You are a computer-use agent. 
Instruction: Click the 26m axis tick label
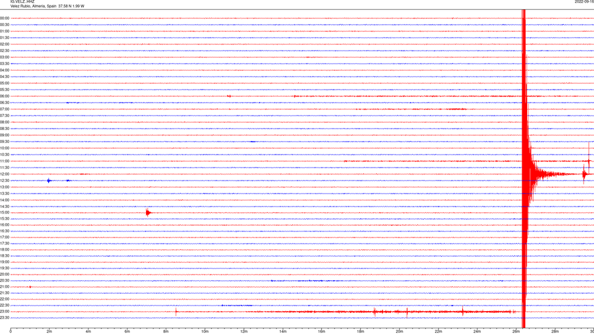(516, 332)
